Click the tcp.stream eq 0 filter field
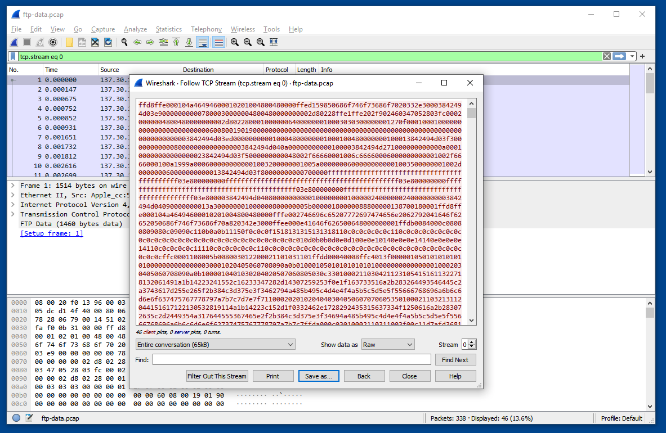The width and height of the screenshot is (666, 433). 310,56
